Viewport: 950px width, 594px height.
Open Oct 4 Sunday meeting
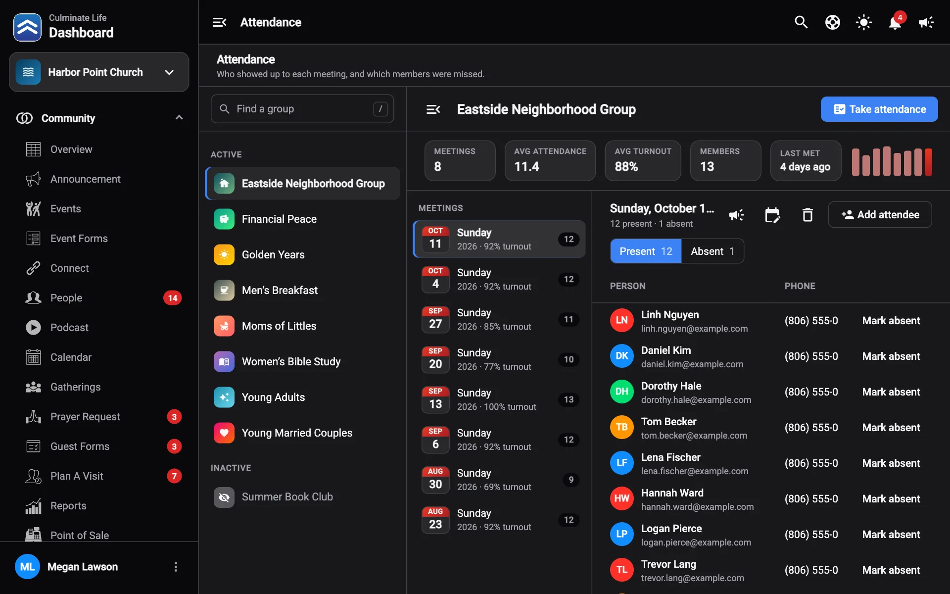click(499, 279)
